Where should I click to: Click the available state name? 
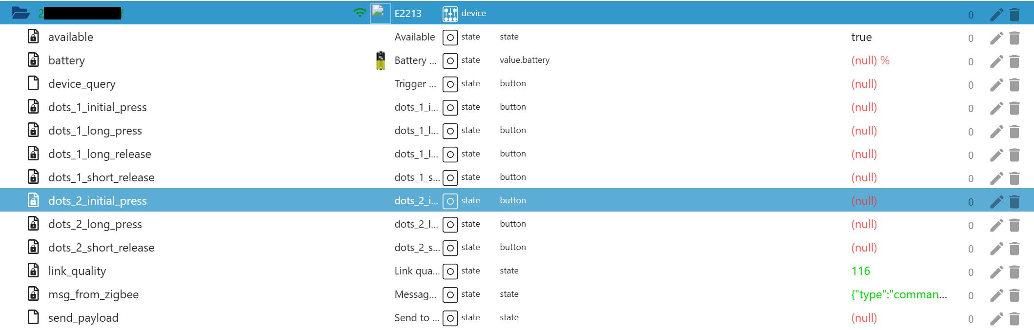click(x=71, y=37)
